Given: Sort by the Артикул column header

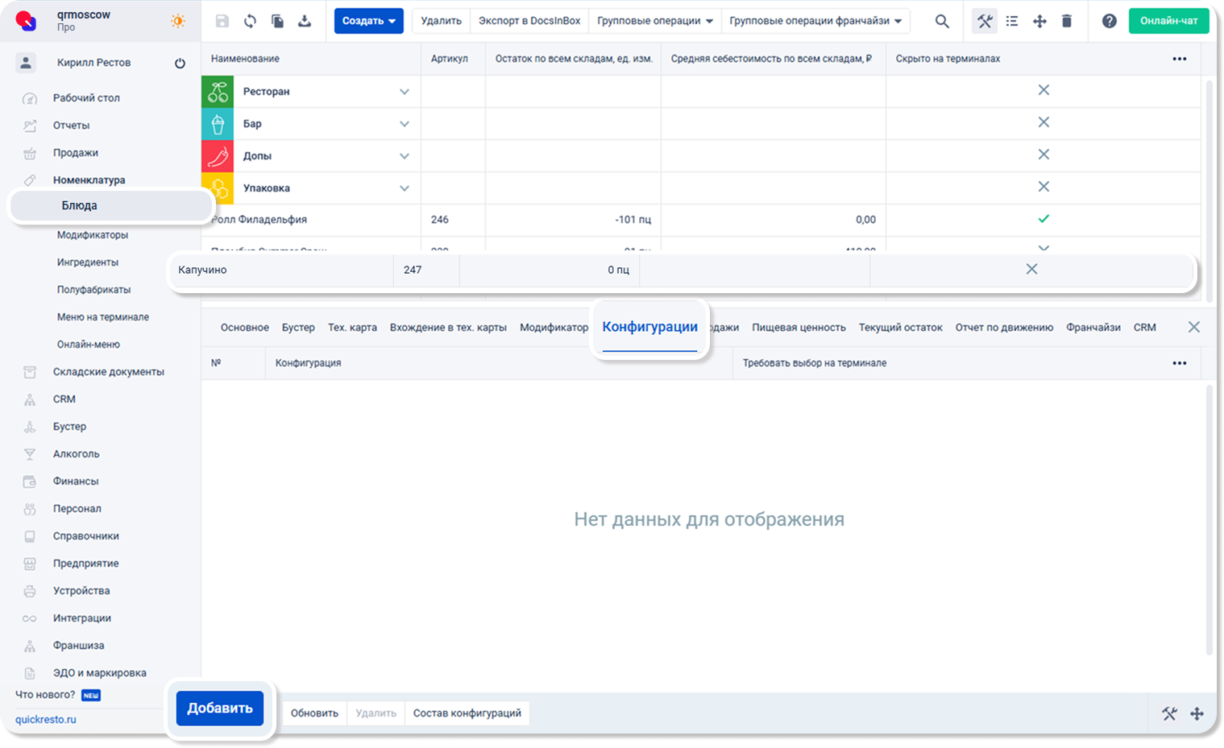Looking at the screenshot, I should [x=450, y=59].
